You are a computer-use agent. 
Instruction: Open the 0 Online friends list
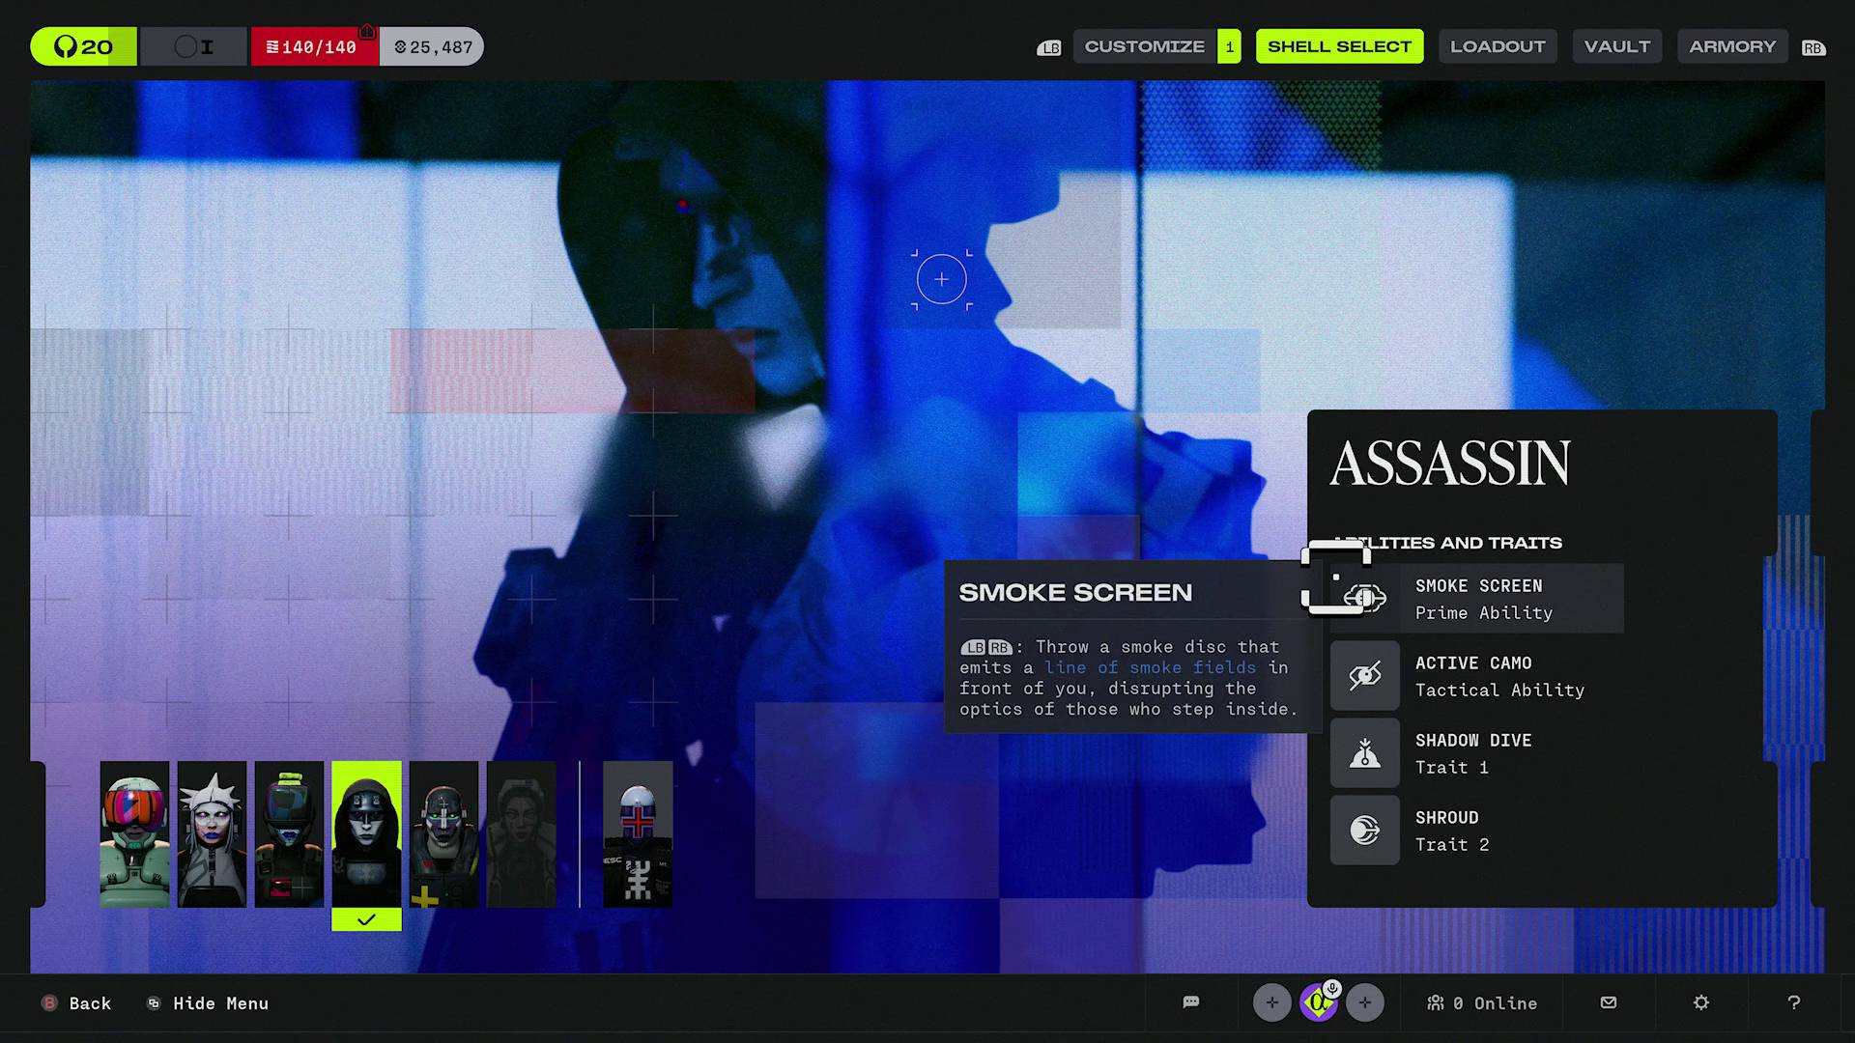pos(1483,1003)
